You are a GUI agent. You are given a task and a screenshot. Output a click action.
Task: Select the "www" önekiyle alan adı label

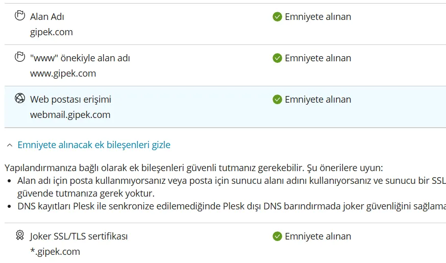80,58
